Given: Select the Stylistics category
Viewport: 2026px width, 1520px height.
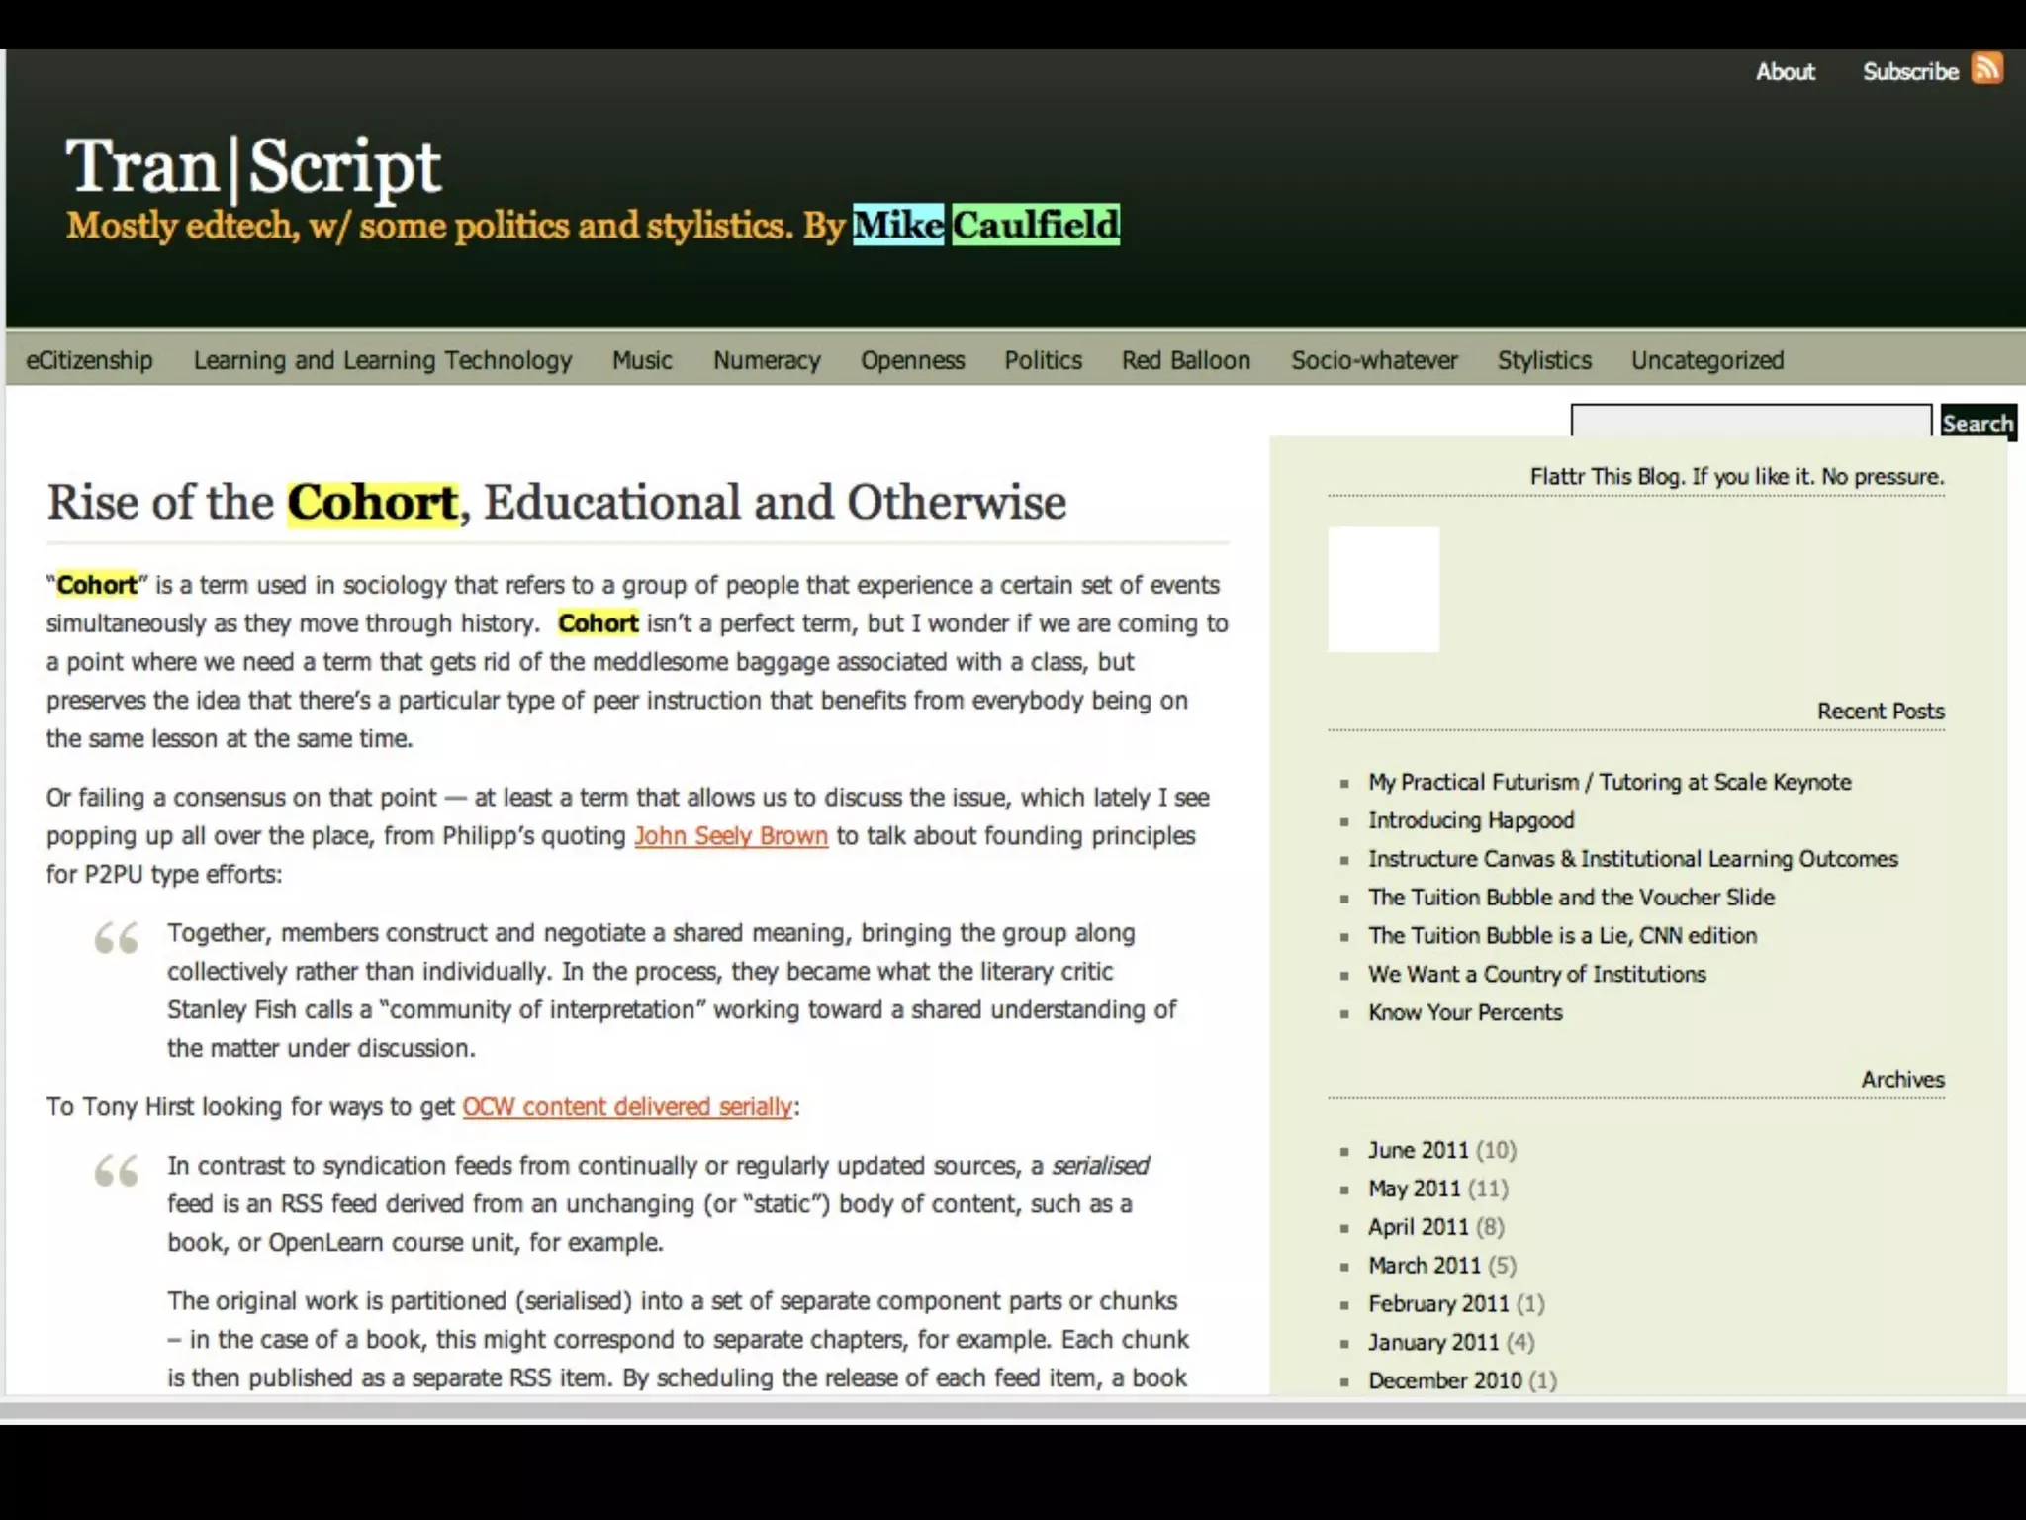Looking at the screenshot, I should 1543,360.
